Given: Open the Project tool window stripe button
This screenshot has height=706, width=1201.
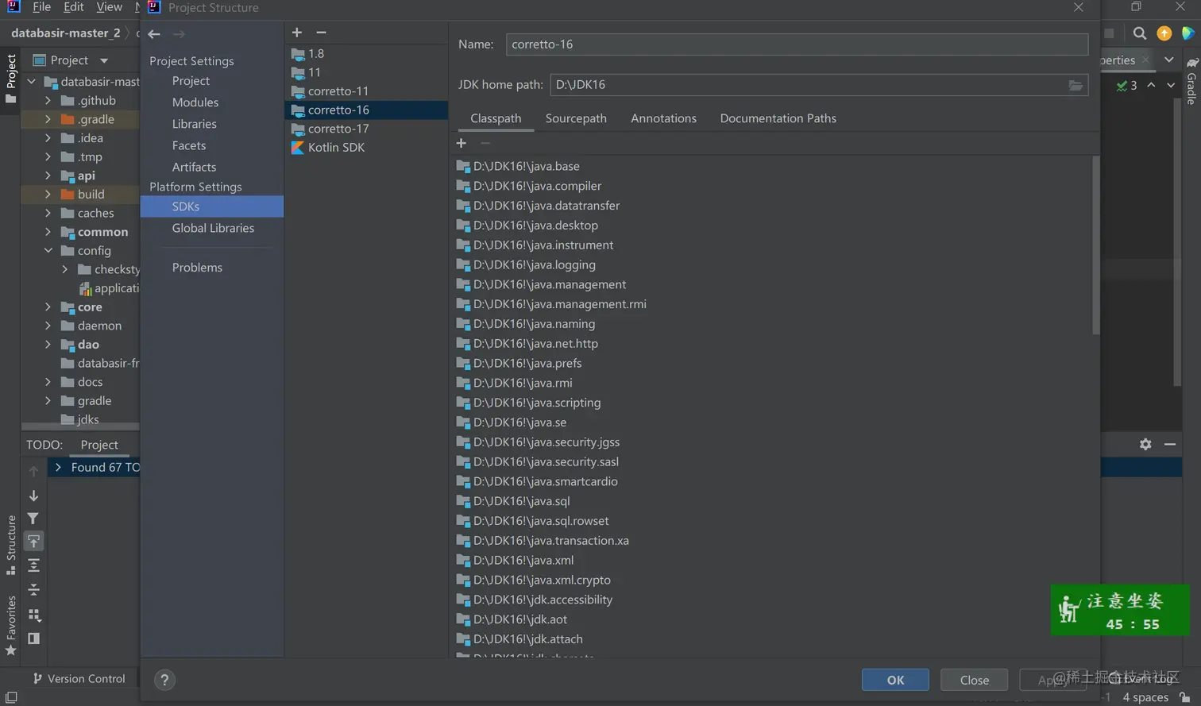Looking at the screenshot, I should tap(11, 79).
